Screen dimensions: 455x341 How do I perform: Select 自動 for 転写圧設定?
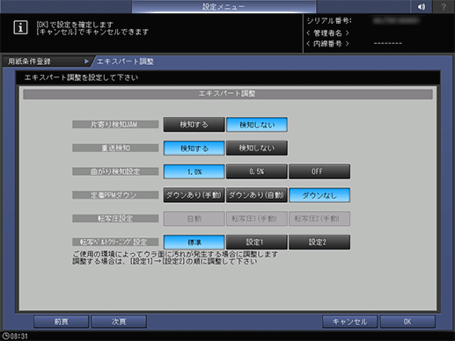[x=194, y=219]
